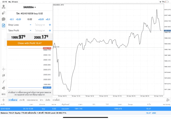
Task: Open the indicators function icon
Action: [x=3, y=82]
